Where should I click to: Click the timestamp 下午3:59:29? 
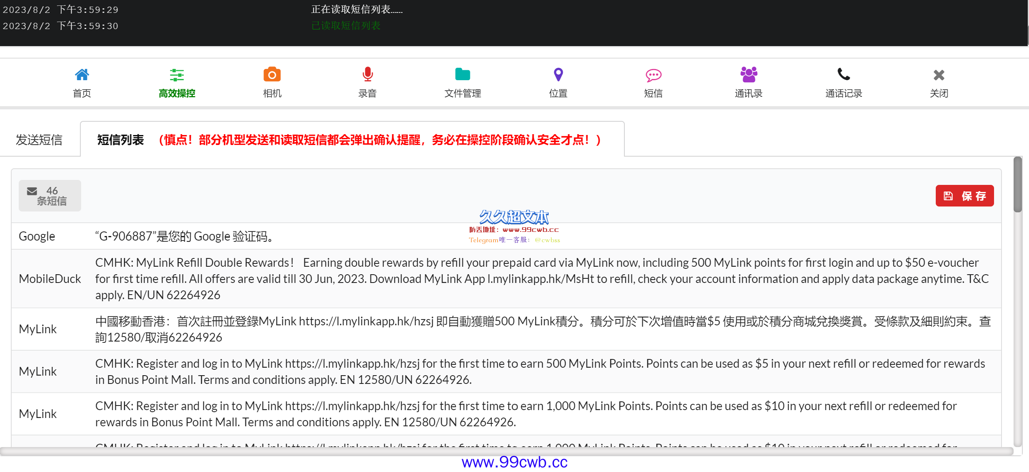(88, 10)
